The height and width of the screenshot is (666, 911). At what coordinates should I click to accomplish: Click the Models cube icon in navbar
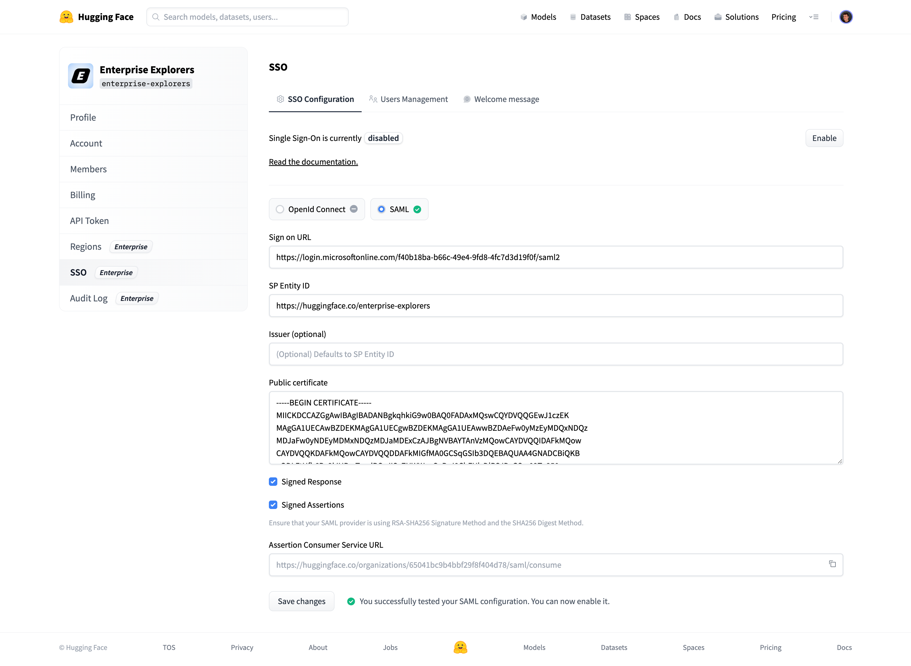click(524, 17)
